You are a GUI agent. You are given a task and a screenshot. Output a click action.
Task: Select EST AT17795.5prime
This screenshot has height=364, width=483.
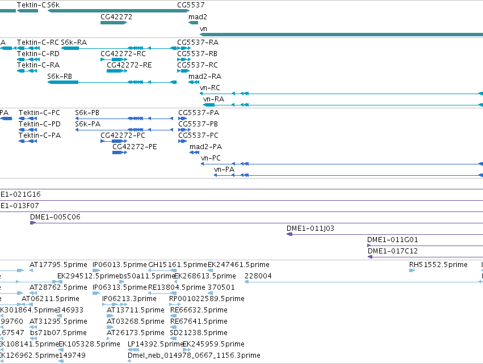click(31, 271)
